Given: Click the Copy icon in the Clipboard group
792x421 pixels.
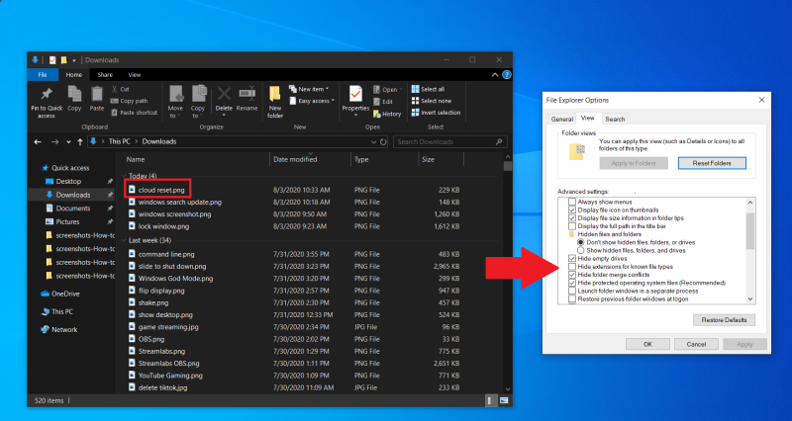Looking at the screenshot, I should (x=75, y=95).
